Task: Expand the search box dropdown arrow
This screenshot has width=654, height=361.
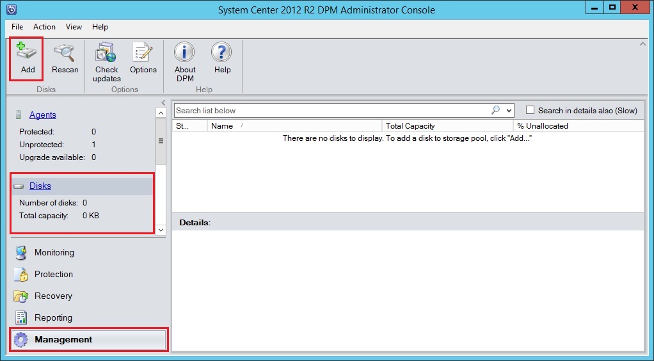Action: 509,111
